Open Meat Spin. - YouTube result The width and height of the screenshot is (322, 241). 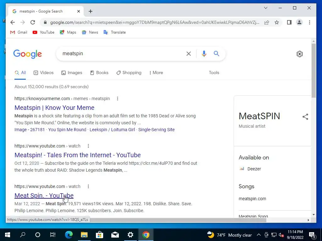[x=44, y=195]
